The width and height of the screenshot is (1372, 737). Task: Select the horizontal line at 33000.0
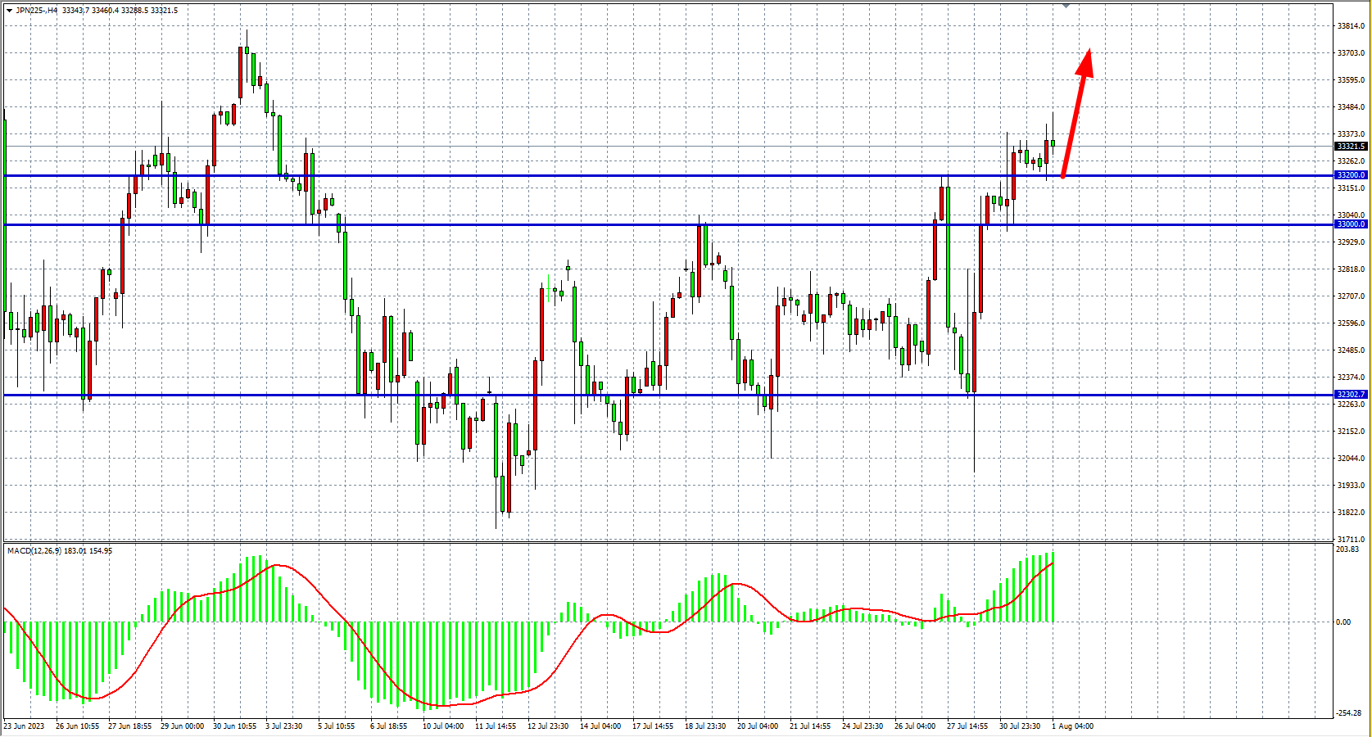(x=573, y=224)
